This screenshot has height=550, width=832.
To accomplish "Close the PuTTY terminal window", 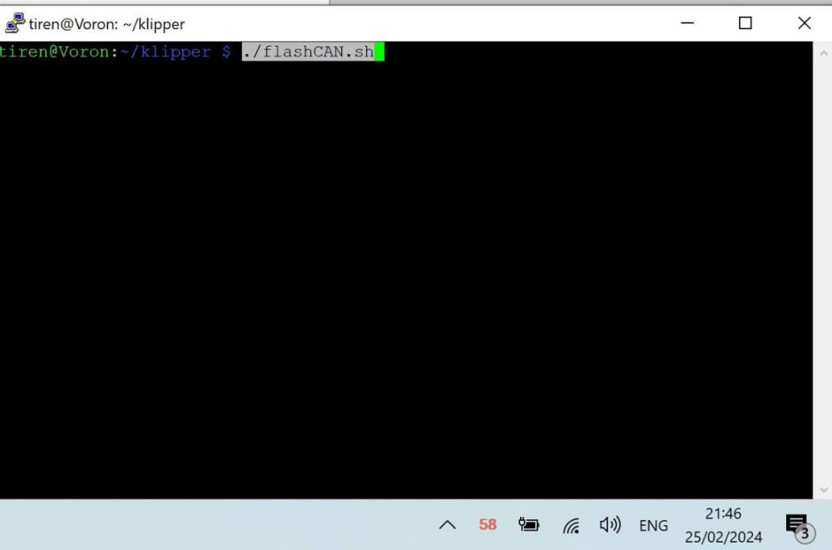I will (x=804, y=23).
